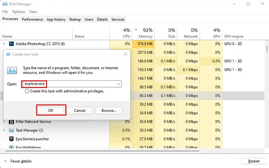Expand the Task Manager (2) process group
This screenshot has height=168, width=269.
coord(4,130)
